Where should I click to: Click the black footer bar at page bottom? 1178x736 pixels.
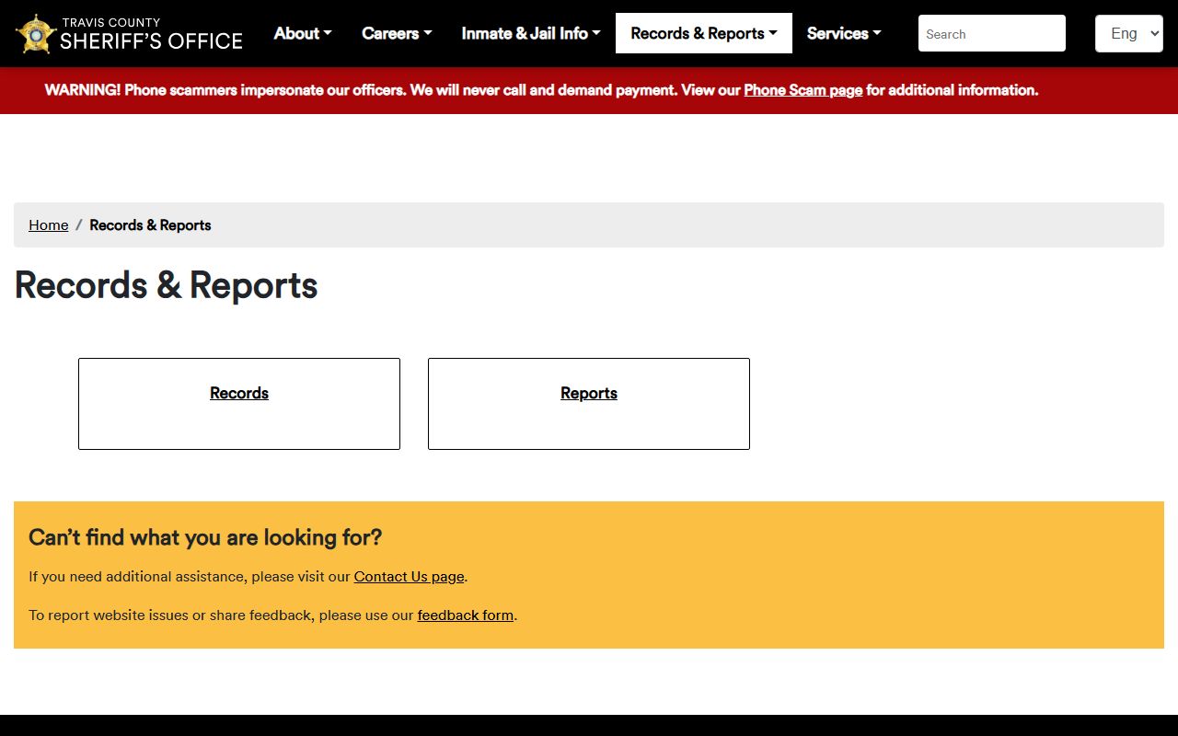point(589,725)
